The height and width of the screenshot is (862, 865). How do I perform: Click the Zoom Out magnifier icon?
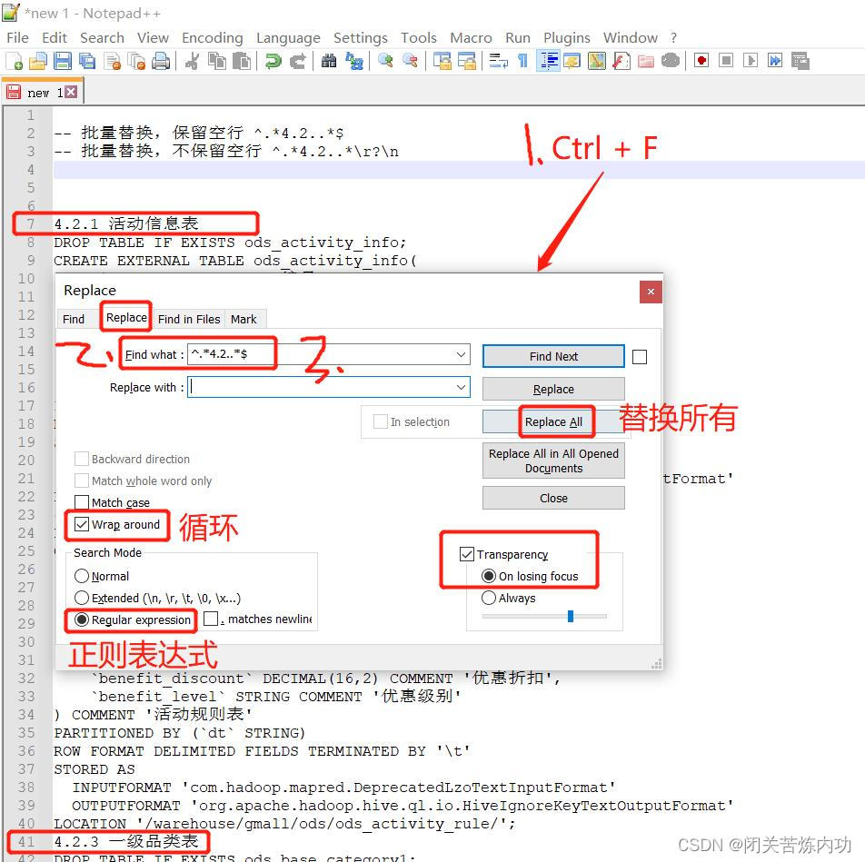click(x=410, y=61)
